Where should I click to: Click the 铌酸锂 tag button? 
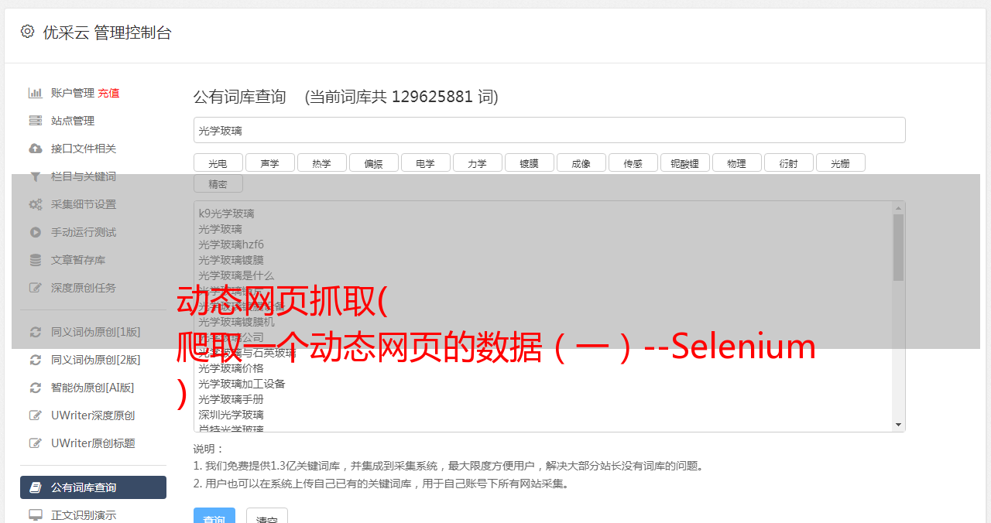[684, 162]
